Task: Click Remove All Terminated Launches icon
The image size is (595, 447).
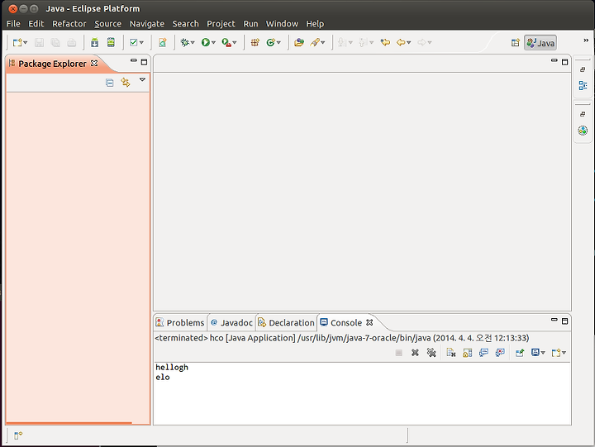Action: (431, 353)
